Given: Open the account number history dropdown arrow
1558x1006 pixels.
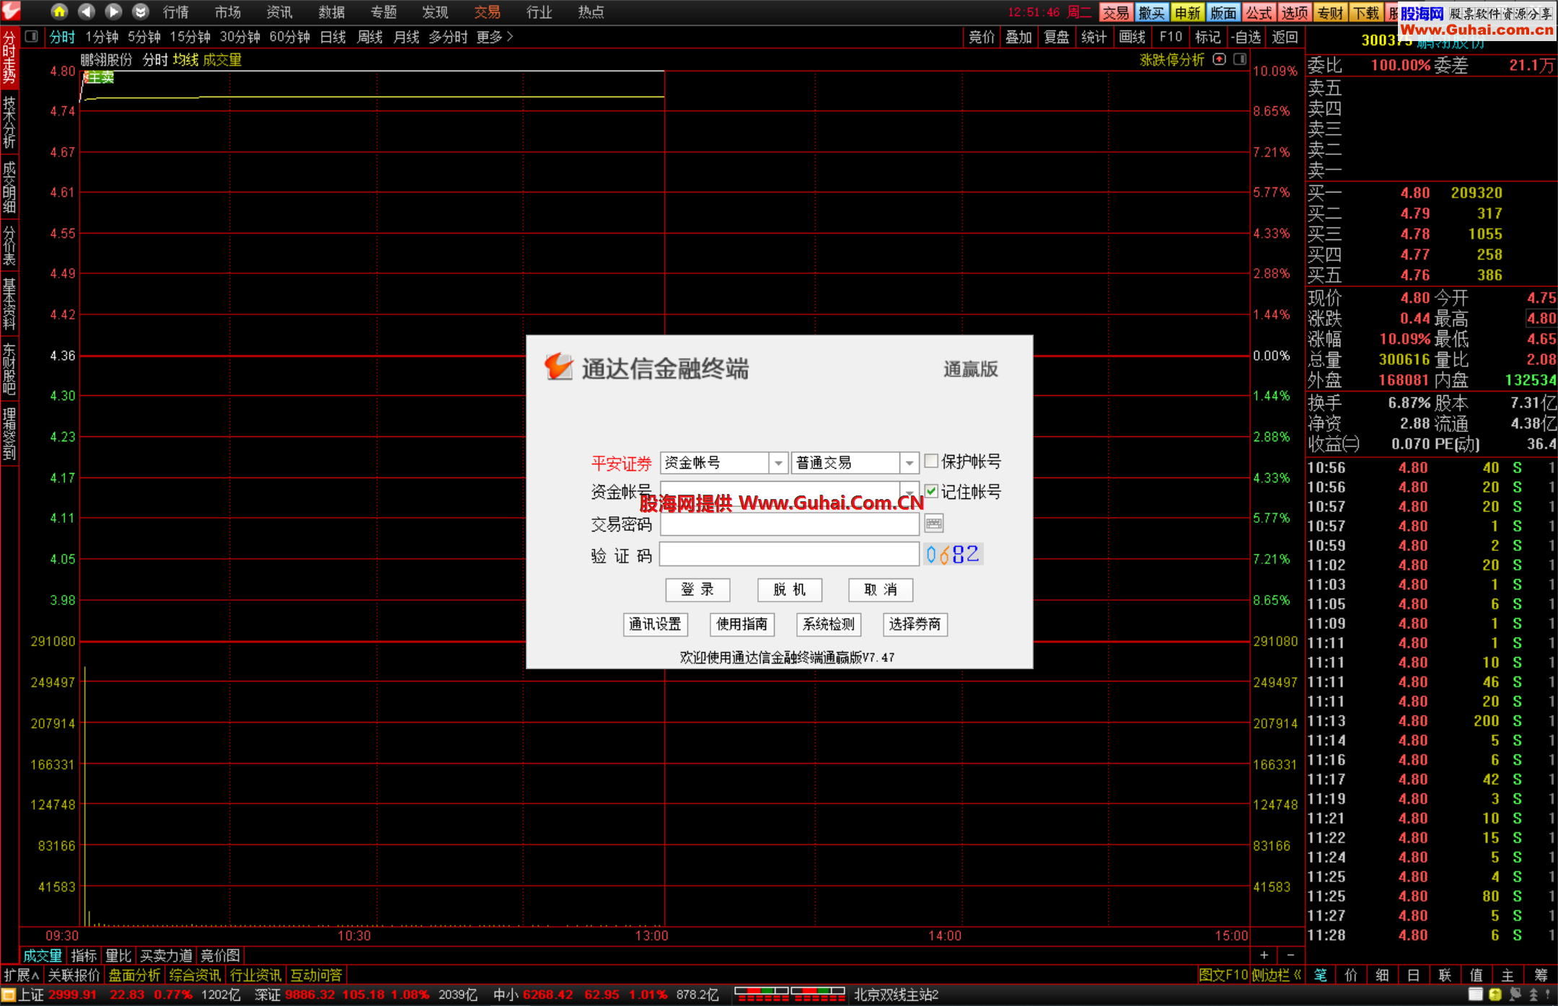Looking at the screenshot, I should (x=910, y=492).
